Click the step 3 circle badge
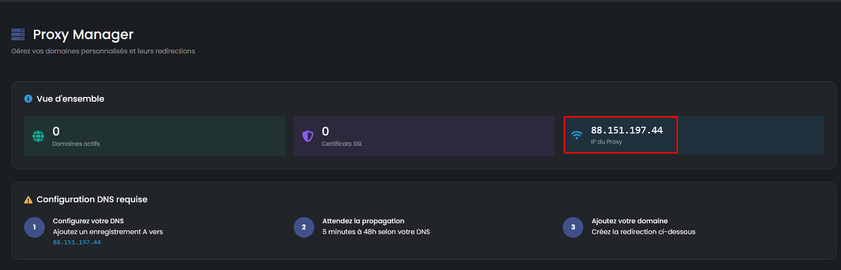Viewport: 841px width, 270px height. point(573,227)
